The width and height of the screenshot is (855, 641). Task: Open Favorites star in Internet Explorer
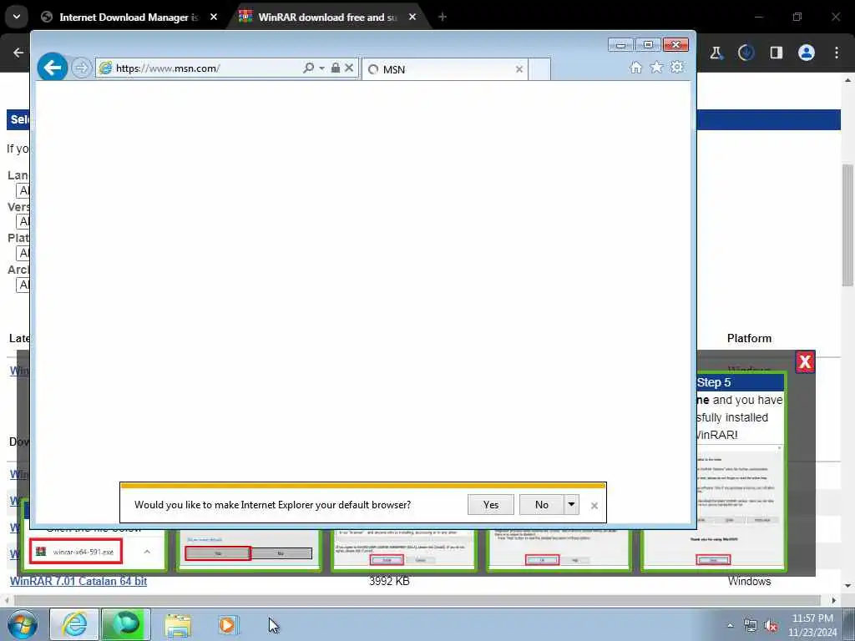point(656,67)
